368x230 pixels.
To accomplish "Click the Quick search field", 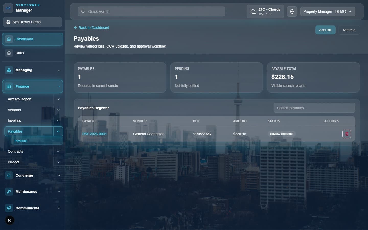I will (x=151, y=11).
